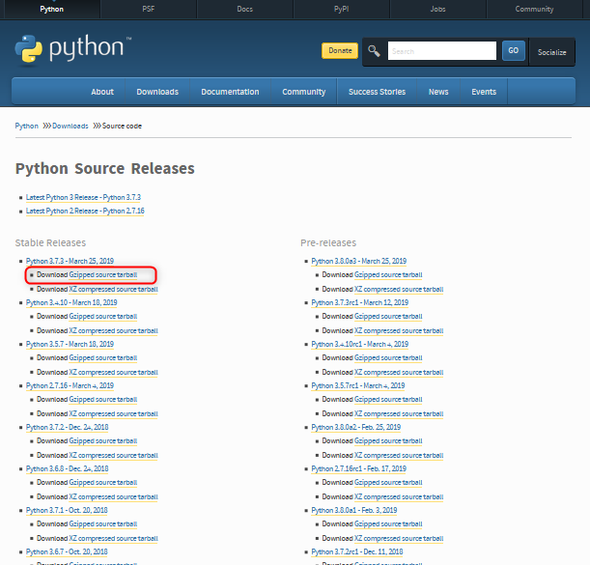Open Python 3.4.10rc1 - March 4, 2019 pre-release

point(360,345)
